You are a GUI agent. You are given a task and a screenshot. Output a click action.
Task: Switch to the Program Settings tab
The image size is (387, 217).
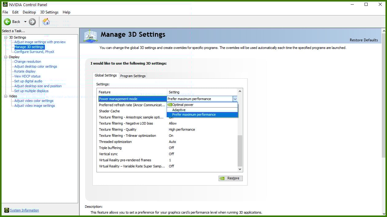133,76
